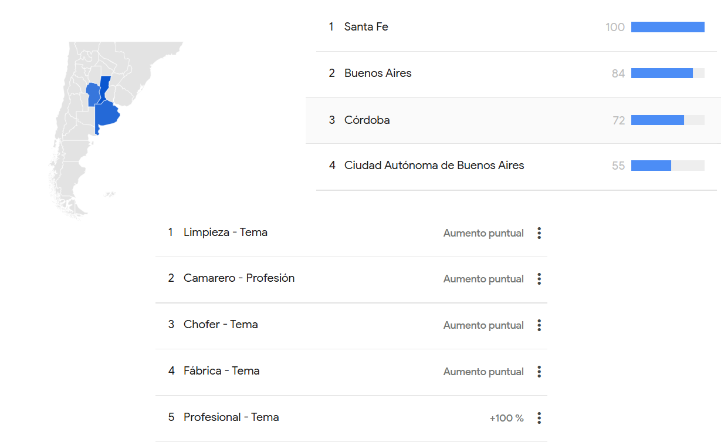Viewport: 721px width, 445px height.
Task: Click Camarero - Profesión related topic
Action: pyautogui.click(x=239, y=278)
